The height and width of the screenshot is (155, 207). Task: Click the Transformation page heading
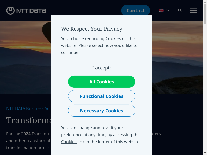pyautogui.click(x=28, y=120)
